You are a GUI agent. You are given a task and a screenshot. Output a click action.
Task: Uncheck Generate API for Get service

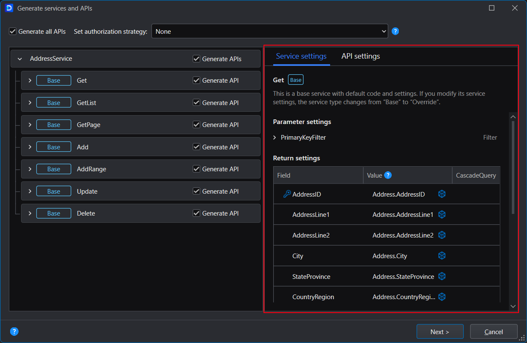(x=196, y=80)
